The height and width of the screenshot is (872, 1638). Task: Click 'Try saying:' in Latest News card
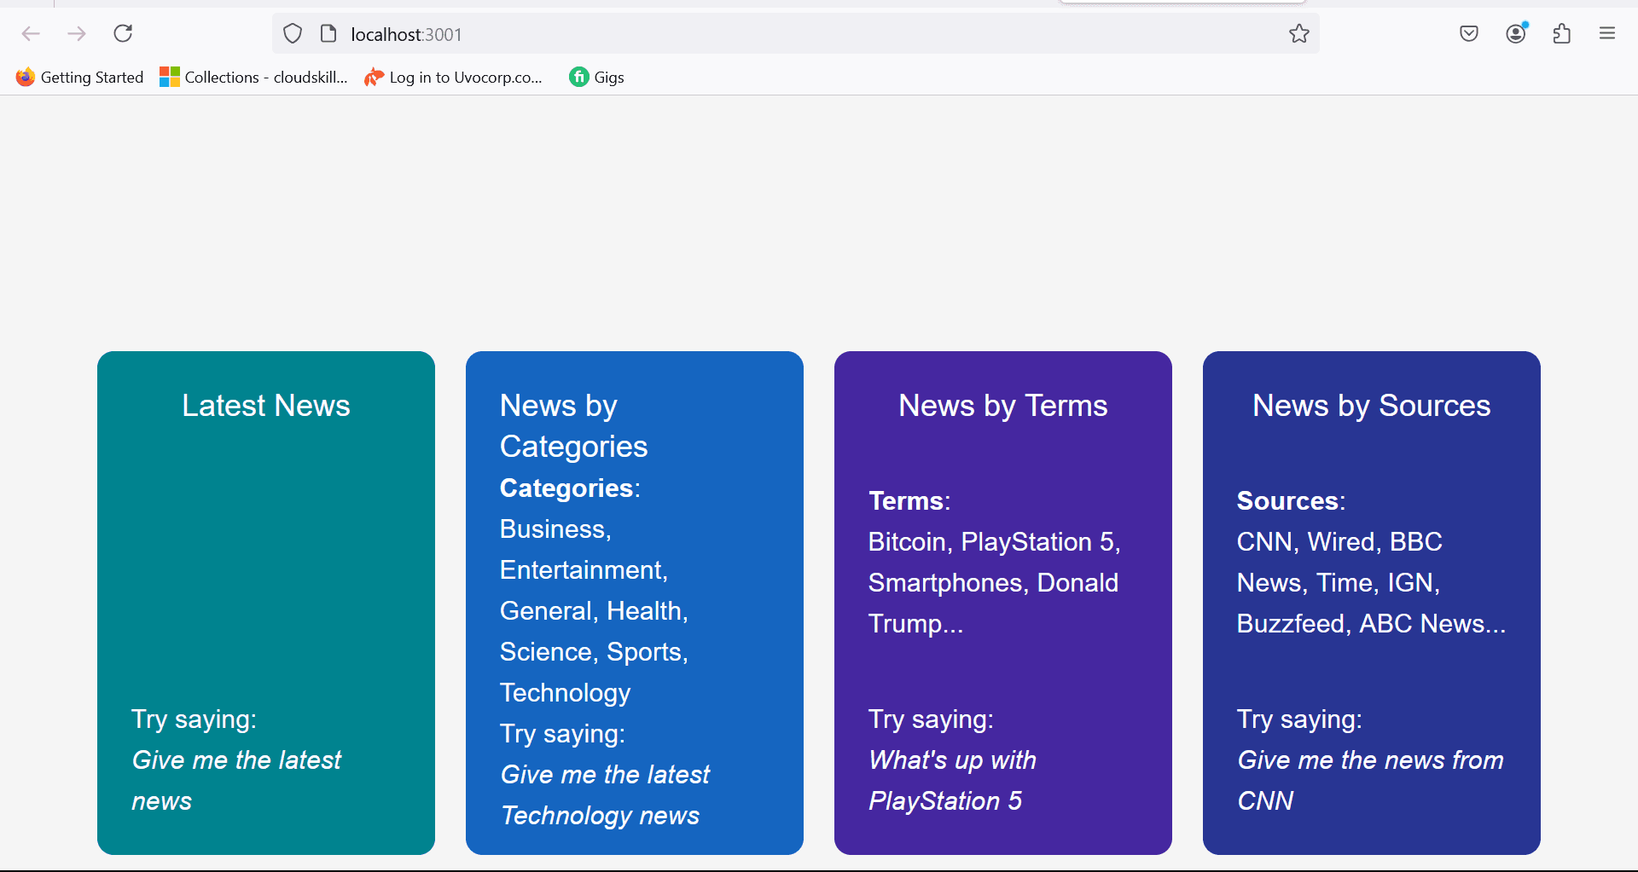[x=194, y=719]
